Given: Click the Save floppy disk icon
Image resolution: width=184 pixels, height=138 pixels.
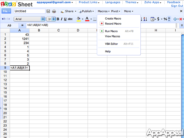Looking at the screenshot, I should 48,11.
